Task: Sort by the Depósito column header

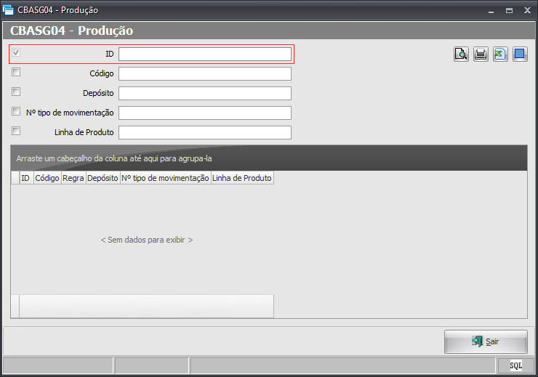Action: pos(103,178)
